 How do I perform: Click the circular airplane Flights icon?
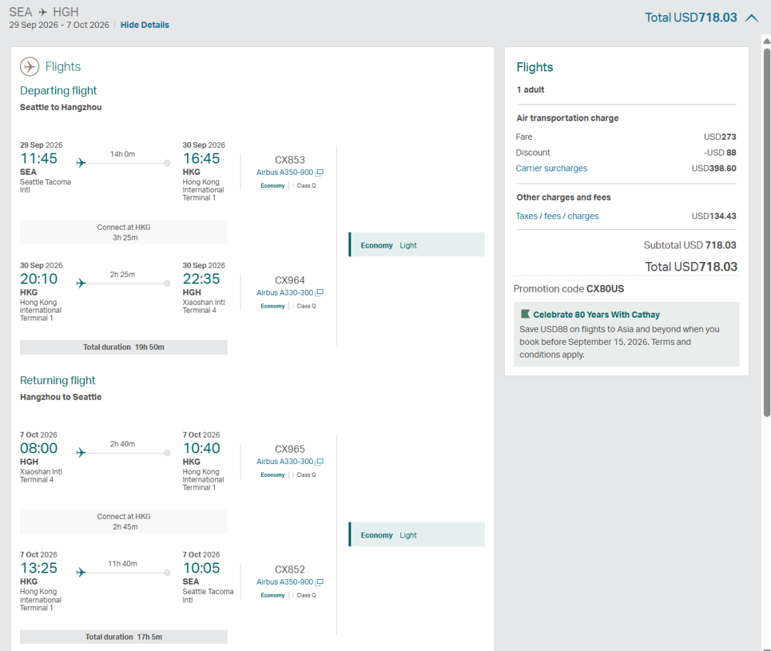pos(29,66)
